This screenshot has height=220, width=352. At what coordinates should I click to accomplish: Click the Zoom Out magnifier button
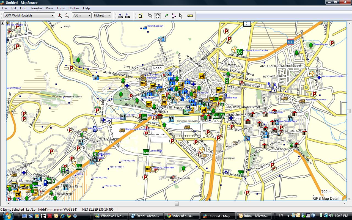click(x=67, y=16)
